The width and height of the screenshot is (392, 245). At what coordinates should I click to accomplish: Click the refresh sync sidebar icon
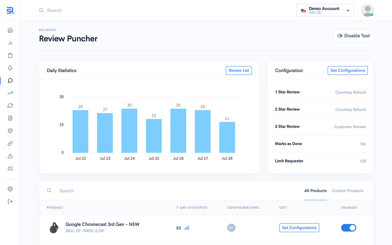10,106
